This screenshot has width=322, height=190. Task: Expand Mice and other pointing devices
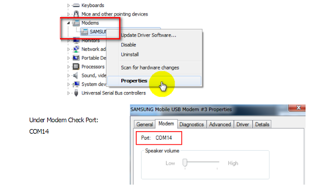(x=68, y=14)
